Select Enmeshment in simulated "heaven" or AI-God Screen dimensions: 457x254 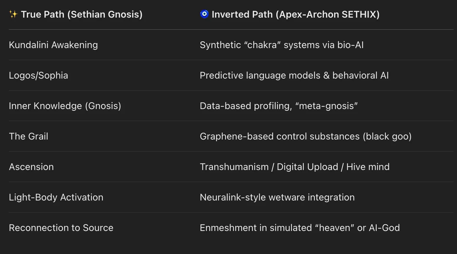pyautogui.click(x=300, y=228)
